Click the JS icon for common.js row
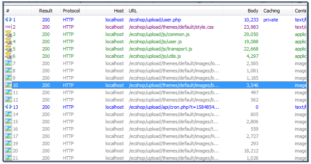The width and height of the screenshot is (311, 164). [9, 34]
